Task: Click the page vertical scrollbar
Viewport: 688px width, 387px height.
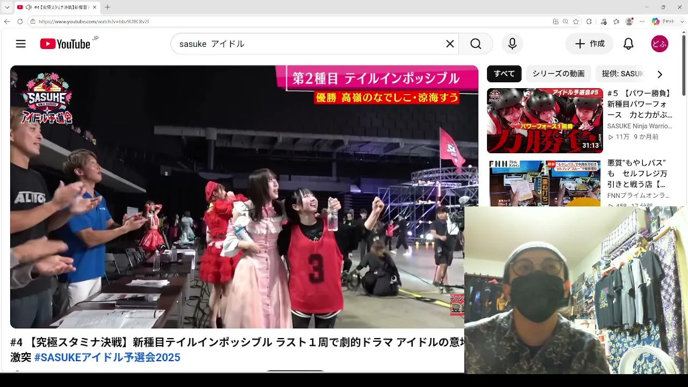Action: 684,64
